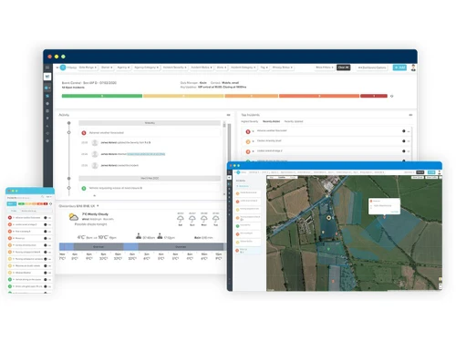The image size is (456, 342).
Task: Open dash menu on Adverse weather row in Top Incidents
Action: pyautogui.click(x=409, y=131)
